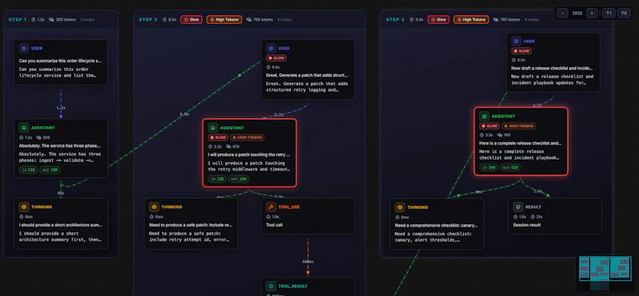Click the 'in 210' token chip
Screen dimensions: 639x296
[217, 179]
